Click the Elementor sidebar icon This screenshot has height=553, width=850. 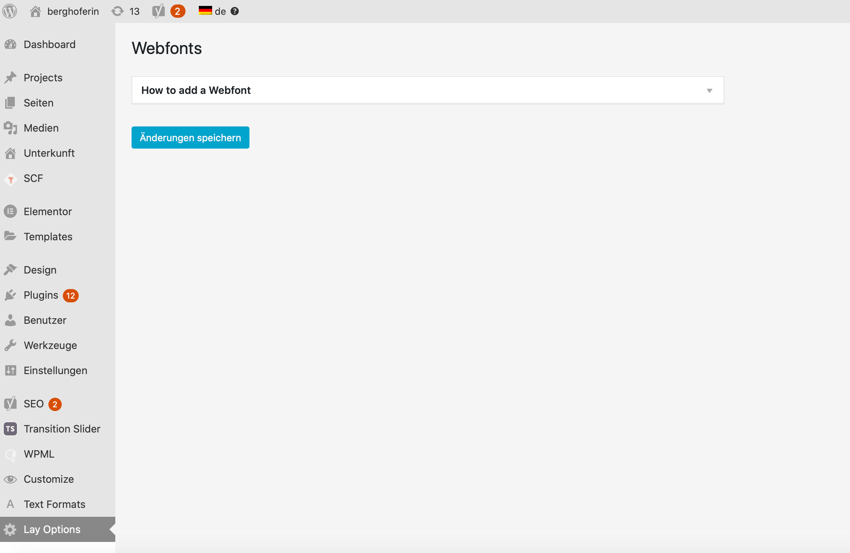pos(10,211)
